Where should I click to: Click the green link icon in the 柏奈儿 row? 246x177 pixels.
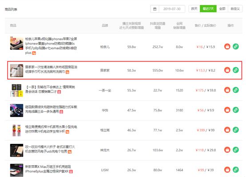point(236,46)
